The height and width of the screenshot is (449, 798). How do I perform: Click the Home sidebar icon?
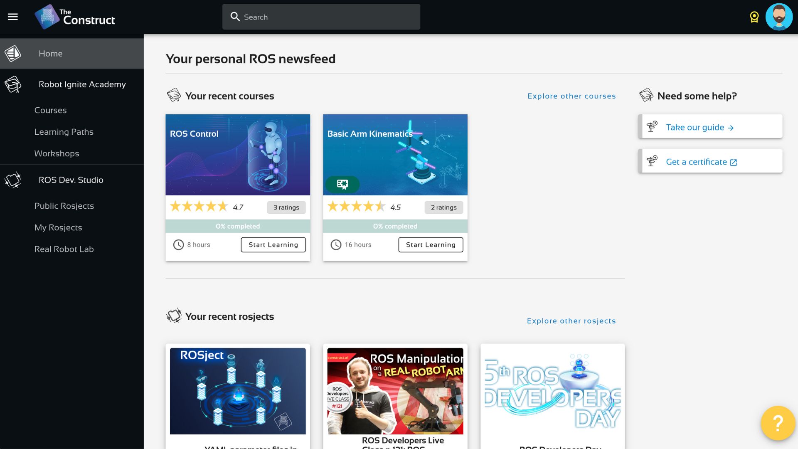13,53
